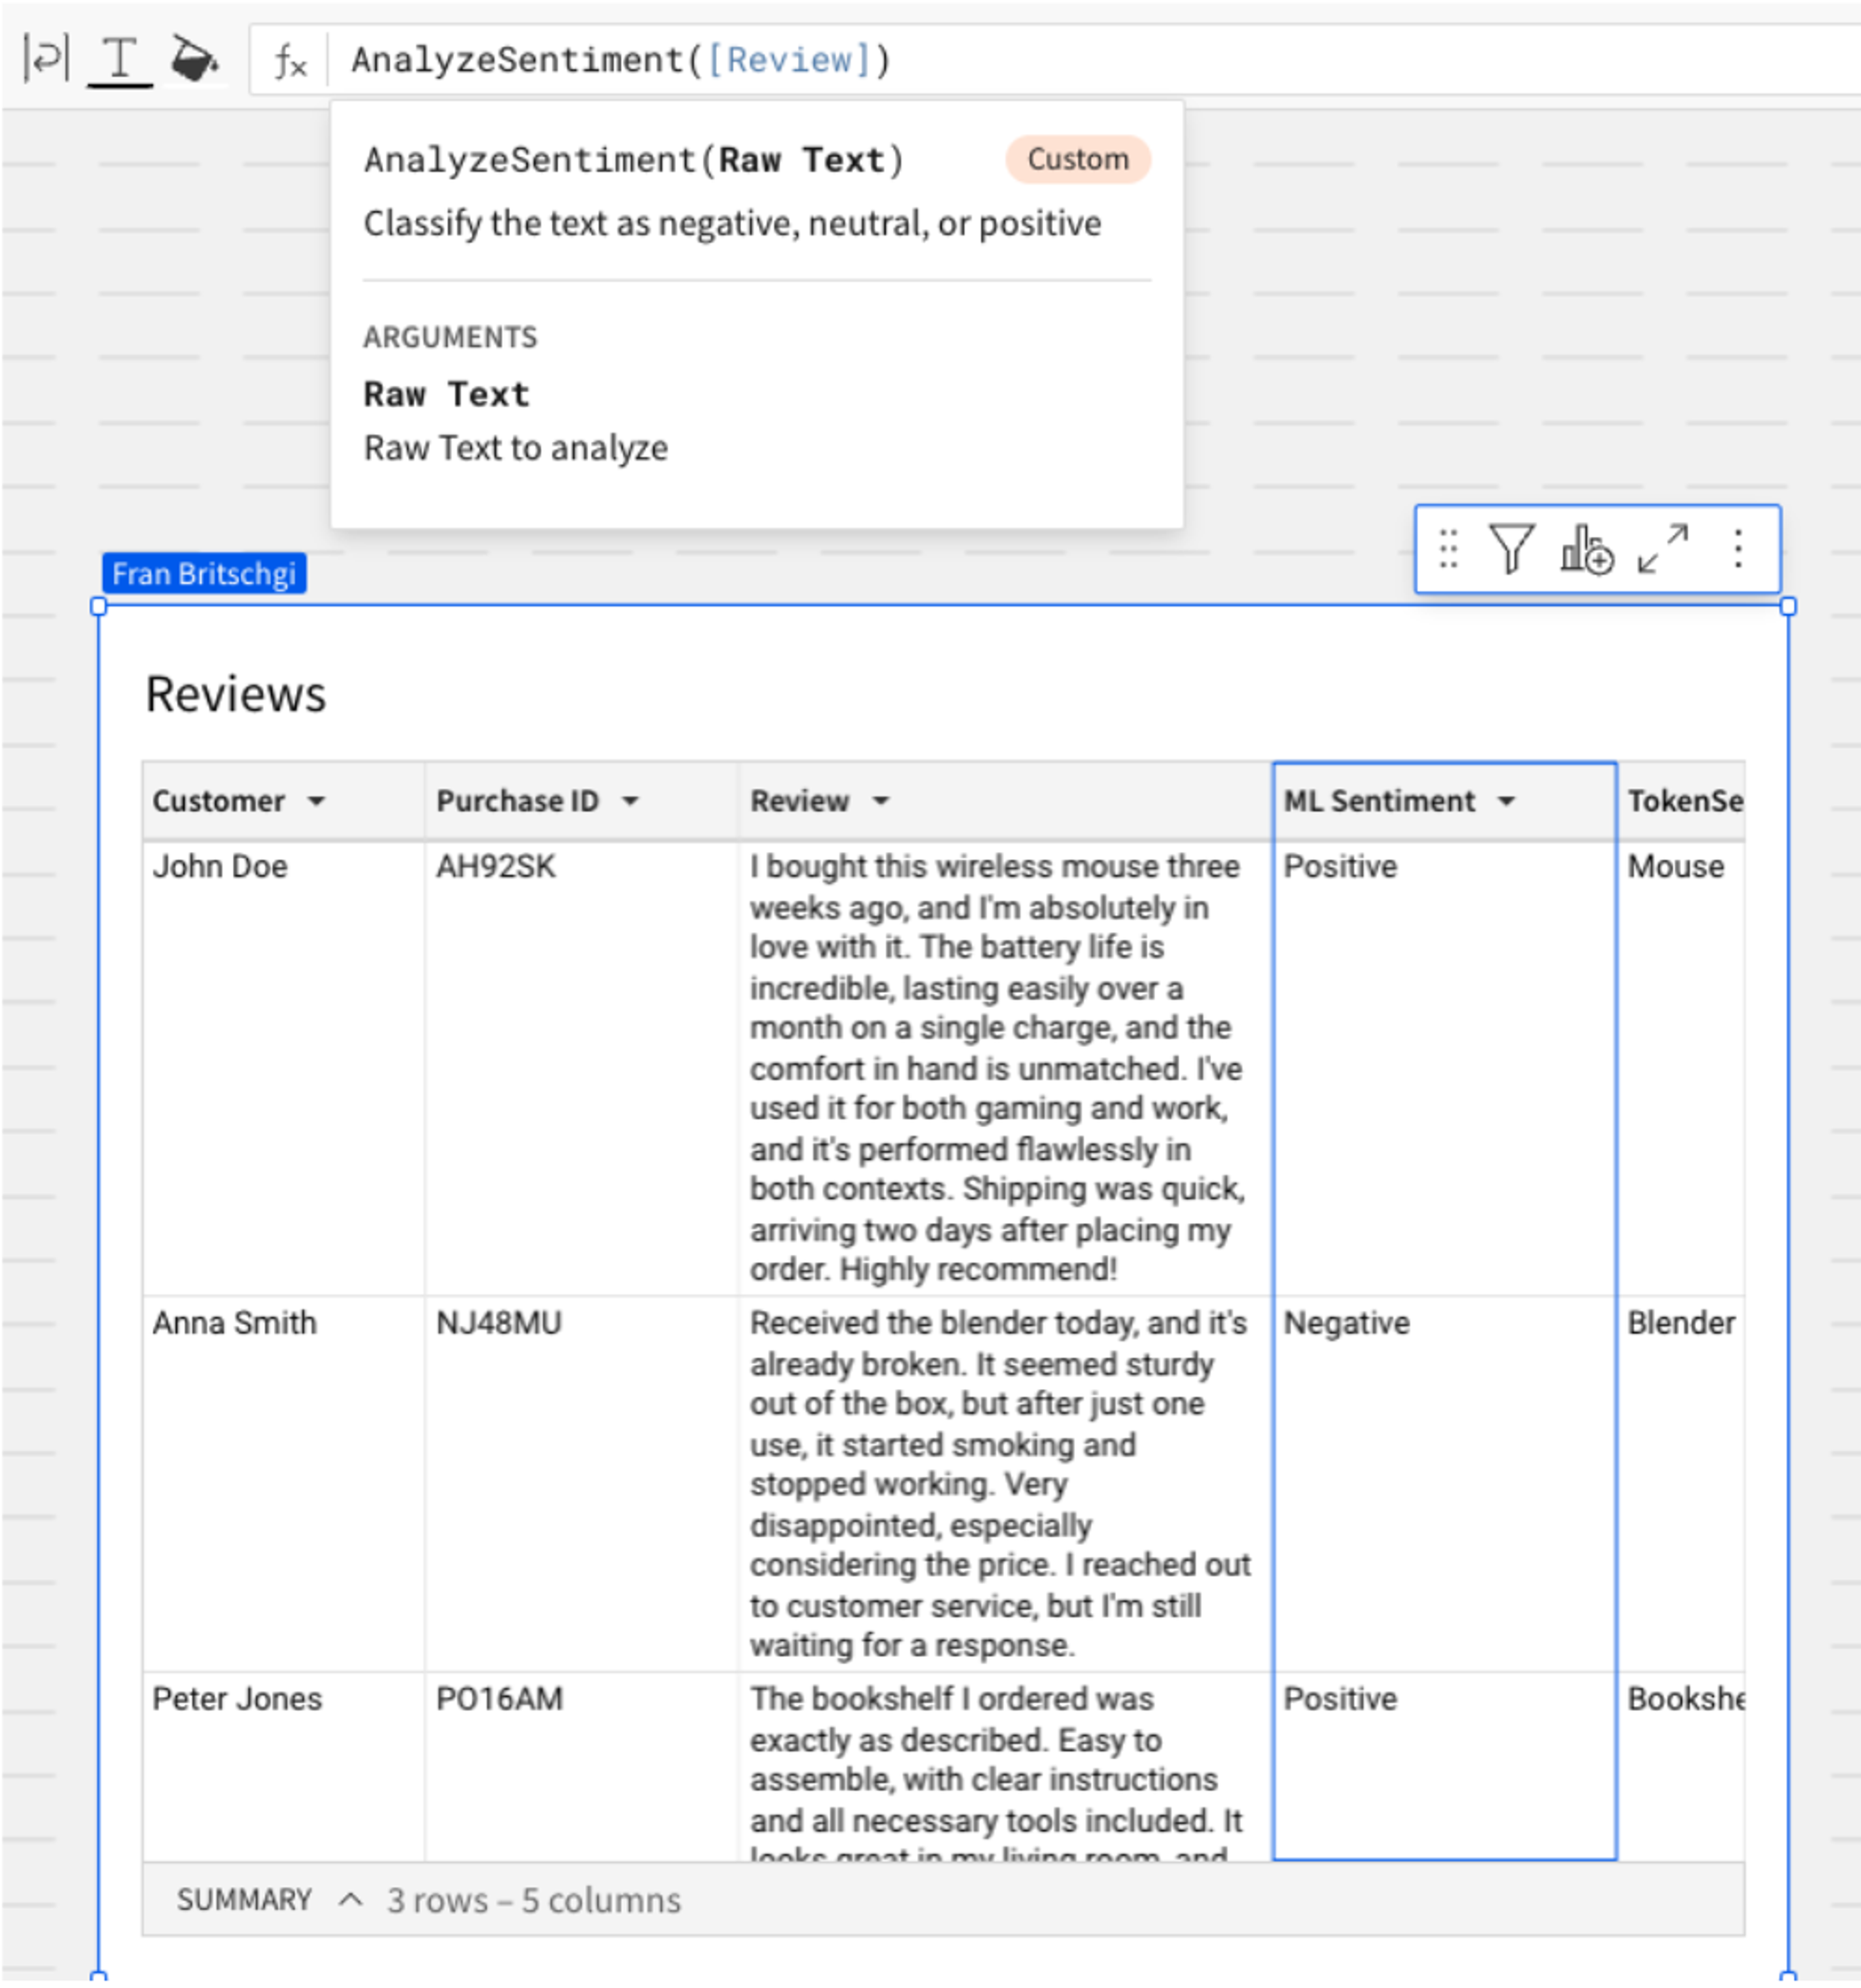Open the Review column dropdown
This screenshot has height=1988, width=1861.
tap(880, 801)
